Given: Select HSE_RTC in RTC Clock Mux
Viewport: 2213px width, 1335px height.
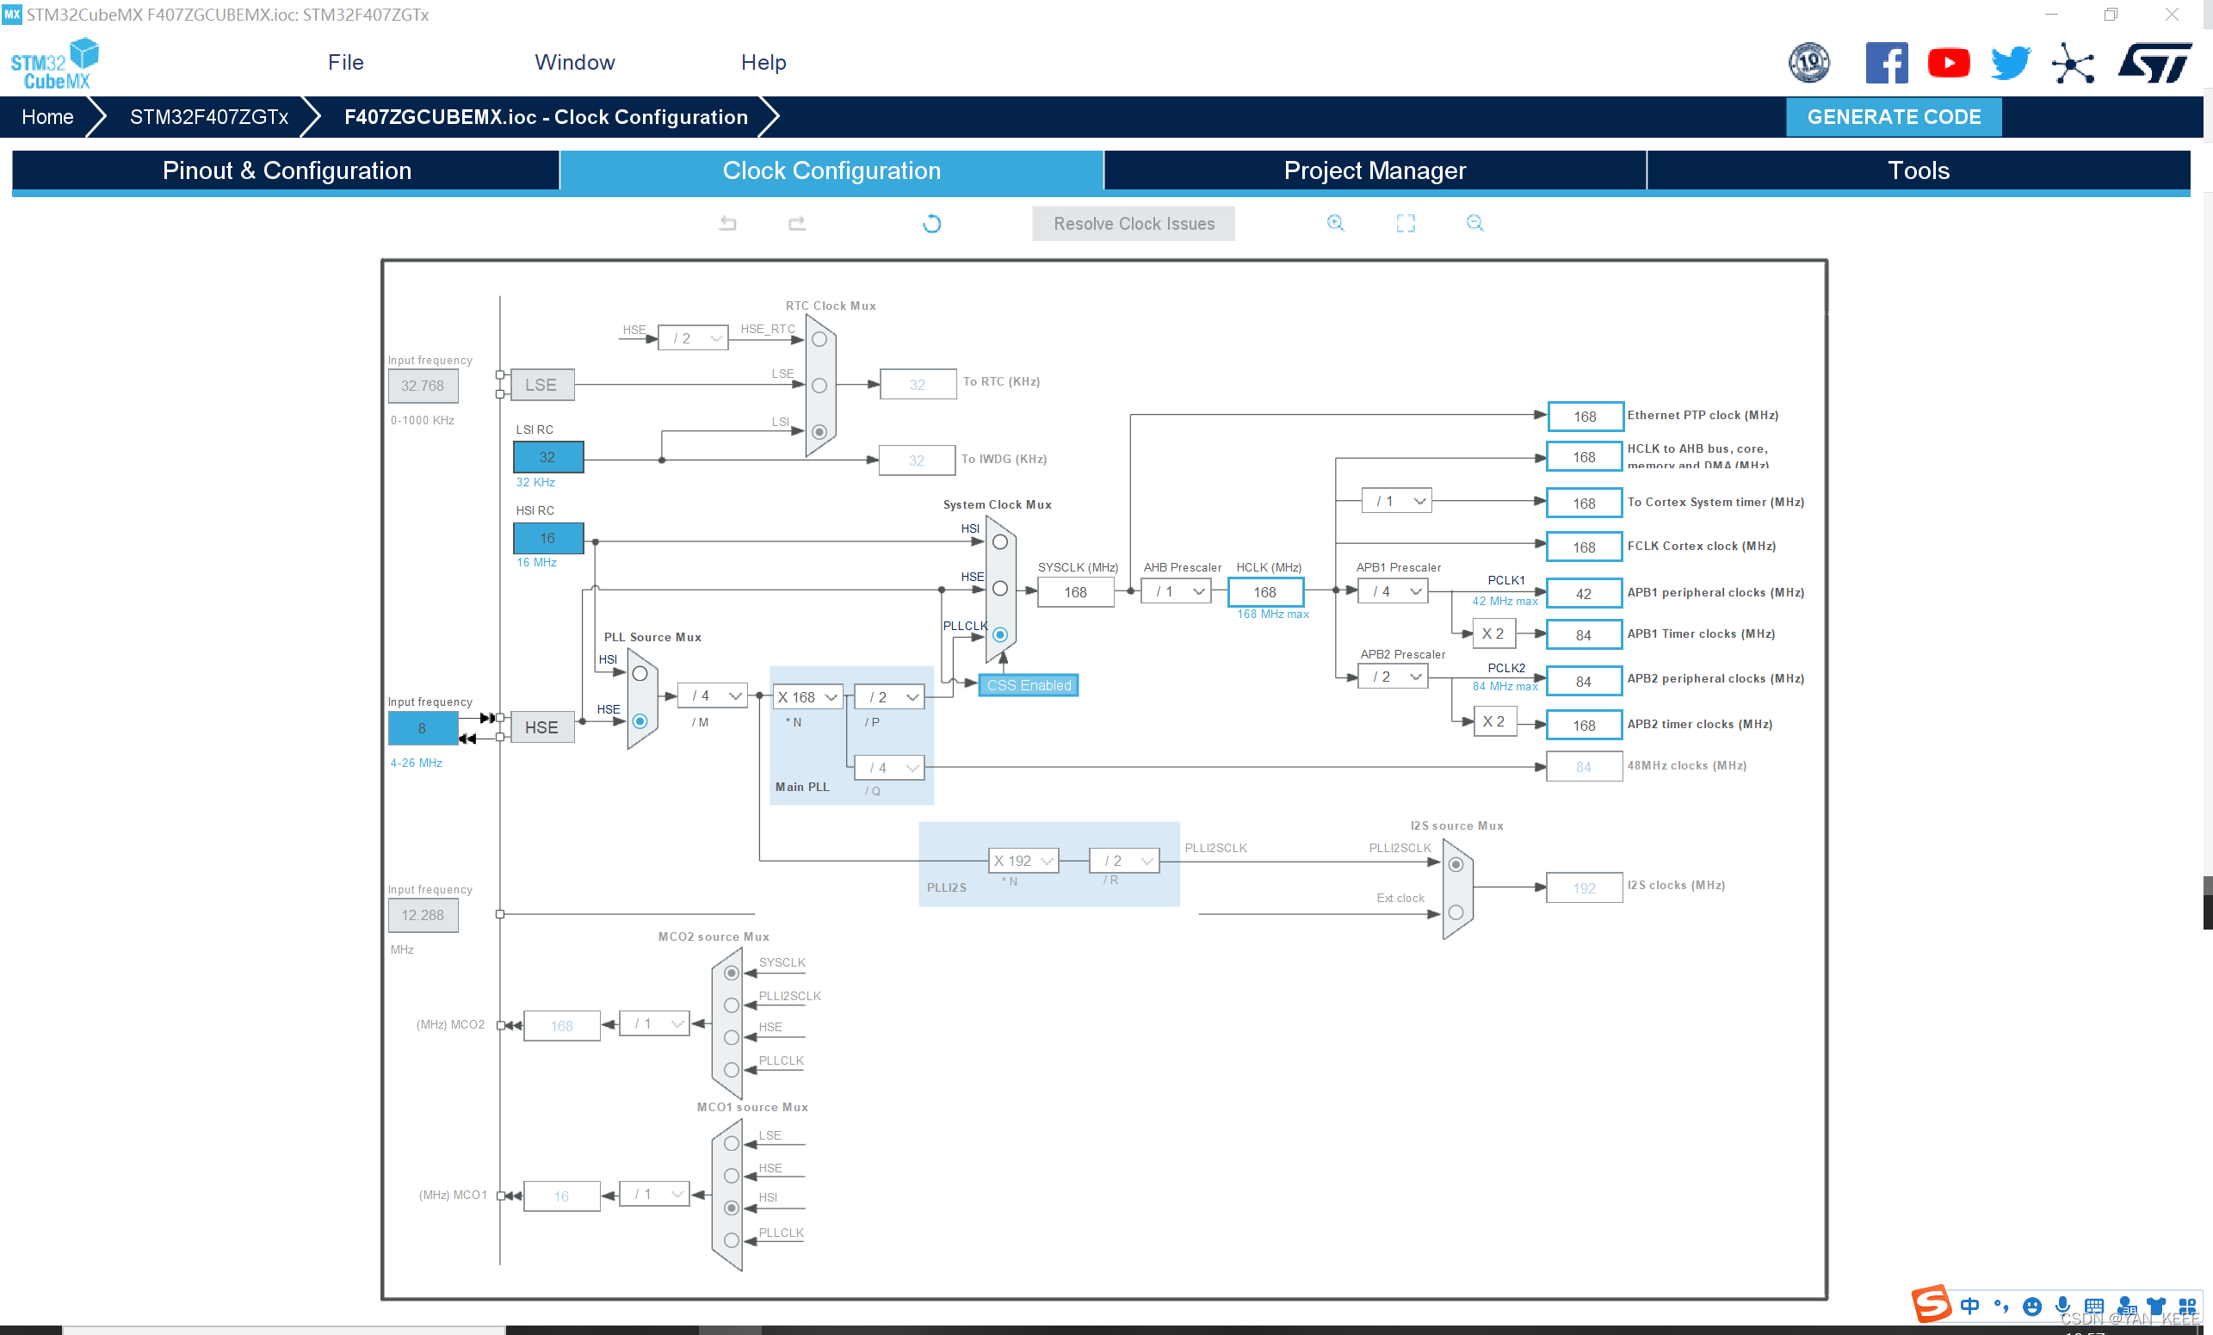Looking at the screenshot, I should (x=819, y=340).
